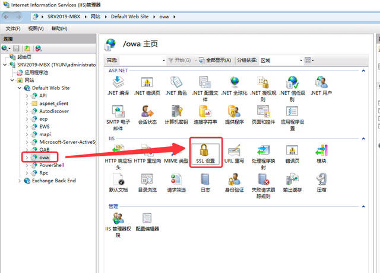Screen dimensions: 380x273
Task: Focus the 筛选 filter input field
Action: (141, 60)
